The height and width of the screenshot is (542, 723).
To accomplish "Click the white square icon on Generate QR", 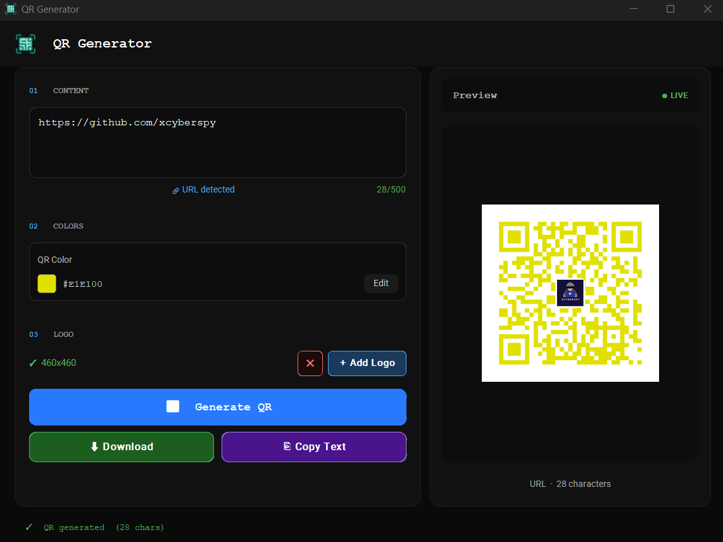I will (x=173, y=406).
